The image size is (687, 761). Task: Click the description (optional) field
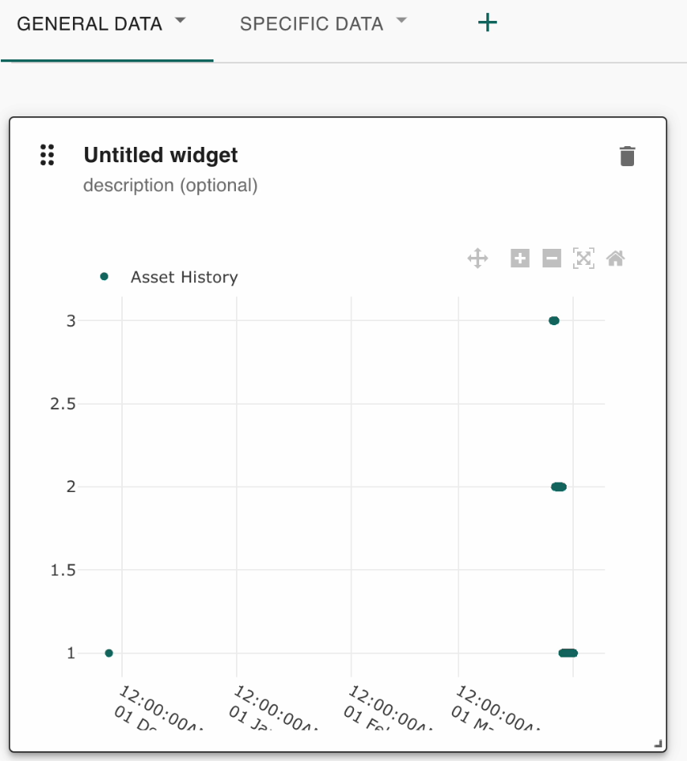coord(170,185)
